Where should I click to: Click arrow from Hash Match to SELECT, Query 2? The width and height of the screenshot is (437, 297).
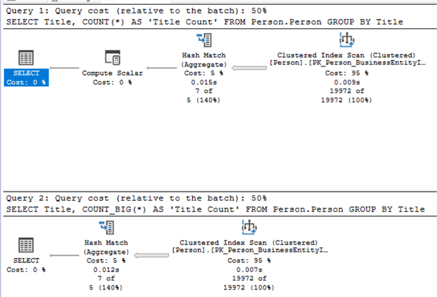65,255
